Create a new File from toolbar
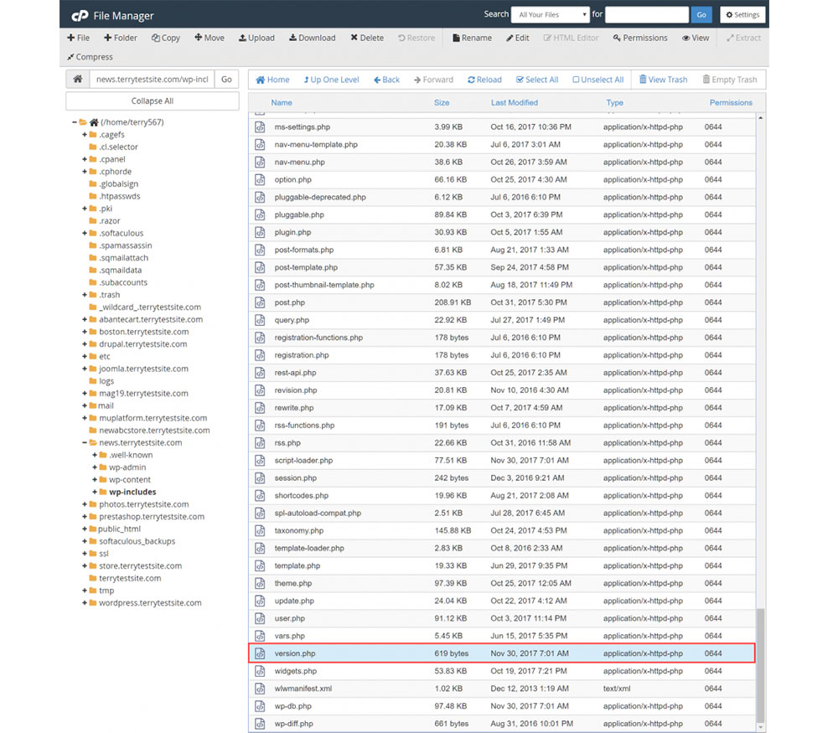 pyautogui.click(x=78, y=38)
